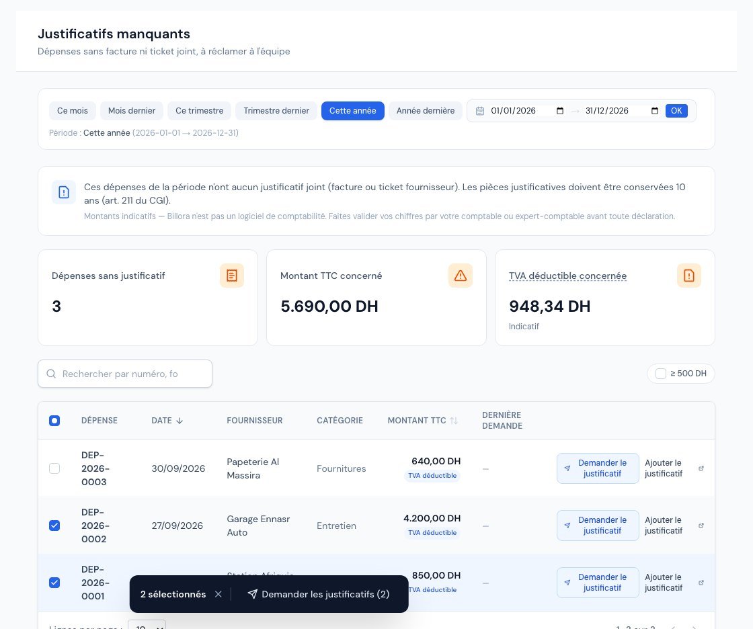The width and height of the screenshot is (753, 629).
Task: Click the TVA déductible badge under 640,00 DH
Action: coord(432,476)
